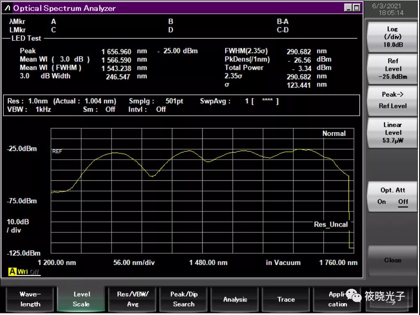
Task: Select the Off option under Opt. Att
Action: (403, 202)
